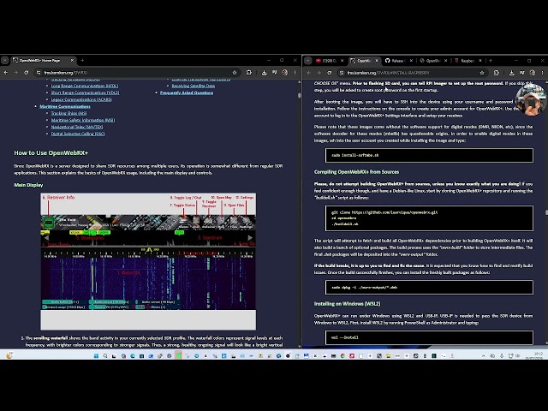Open the three-dot menu in right browser window
The width and height of the screenshot is (548, 411).
click(x=542, y=73)
